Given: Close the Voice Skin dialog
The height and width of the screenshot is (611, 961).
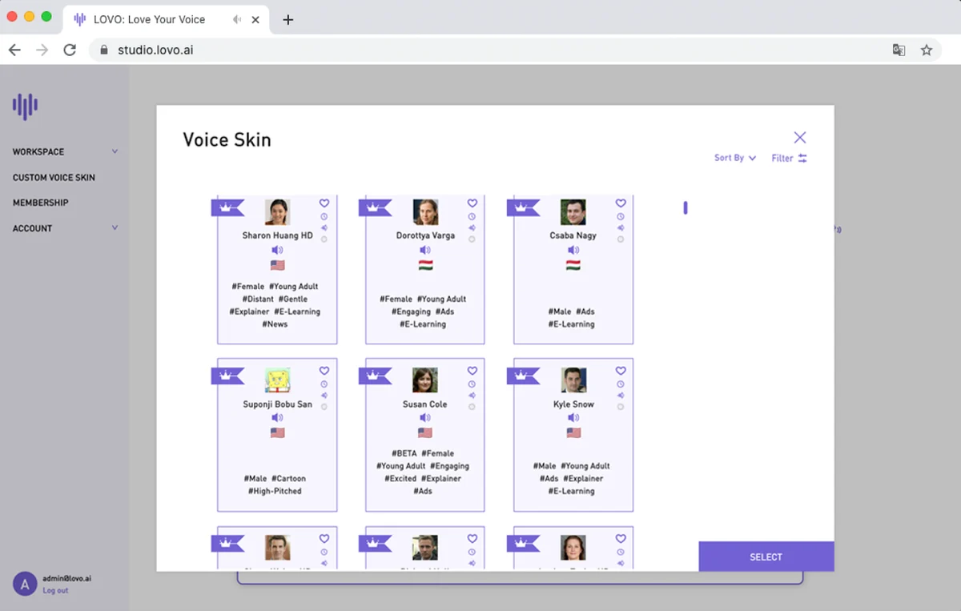Looking at the screenshot, I should pos(800,138).
